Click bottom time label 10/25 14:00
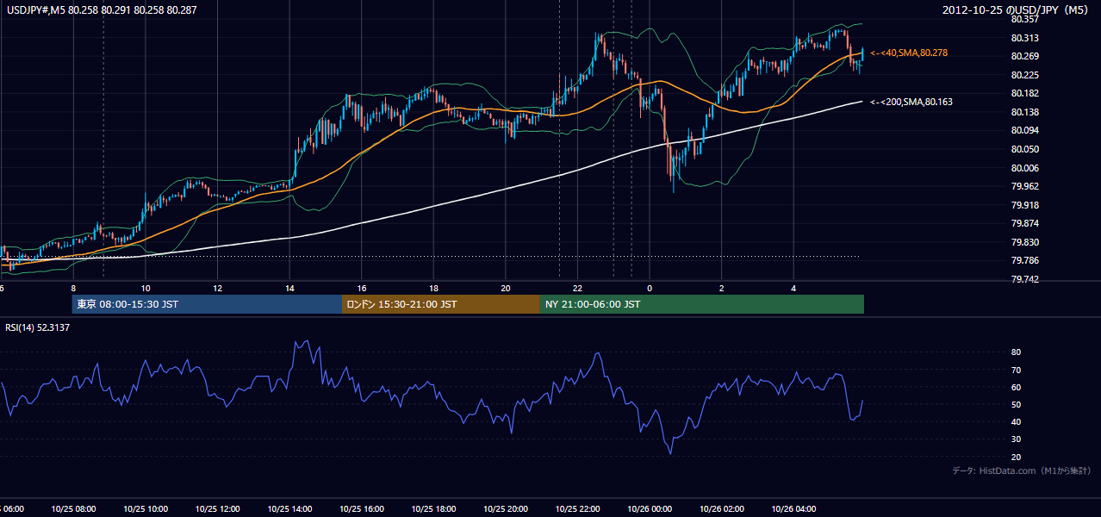Image resolution: width=1101 pixels, height=517 pixels. tap(289, 508)
